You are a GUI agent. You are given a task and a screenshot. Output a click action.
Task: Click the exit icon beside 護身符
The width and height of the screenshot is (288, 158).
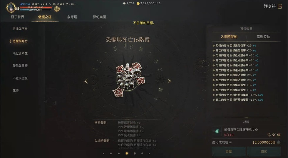[280, 6]
